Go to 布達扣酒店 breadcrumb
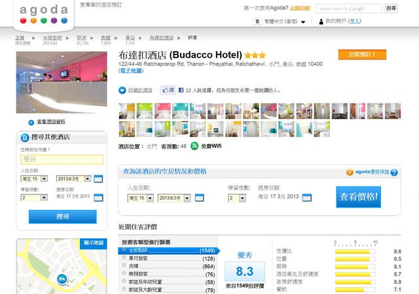 point(162,38)
